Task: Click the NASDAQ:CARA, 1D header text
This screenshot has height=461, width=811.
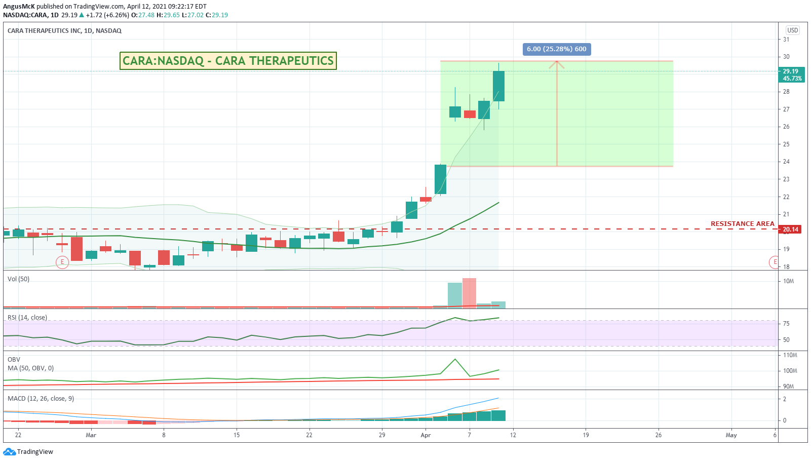Action: click(31, 15)
